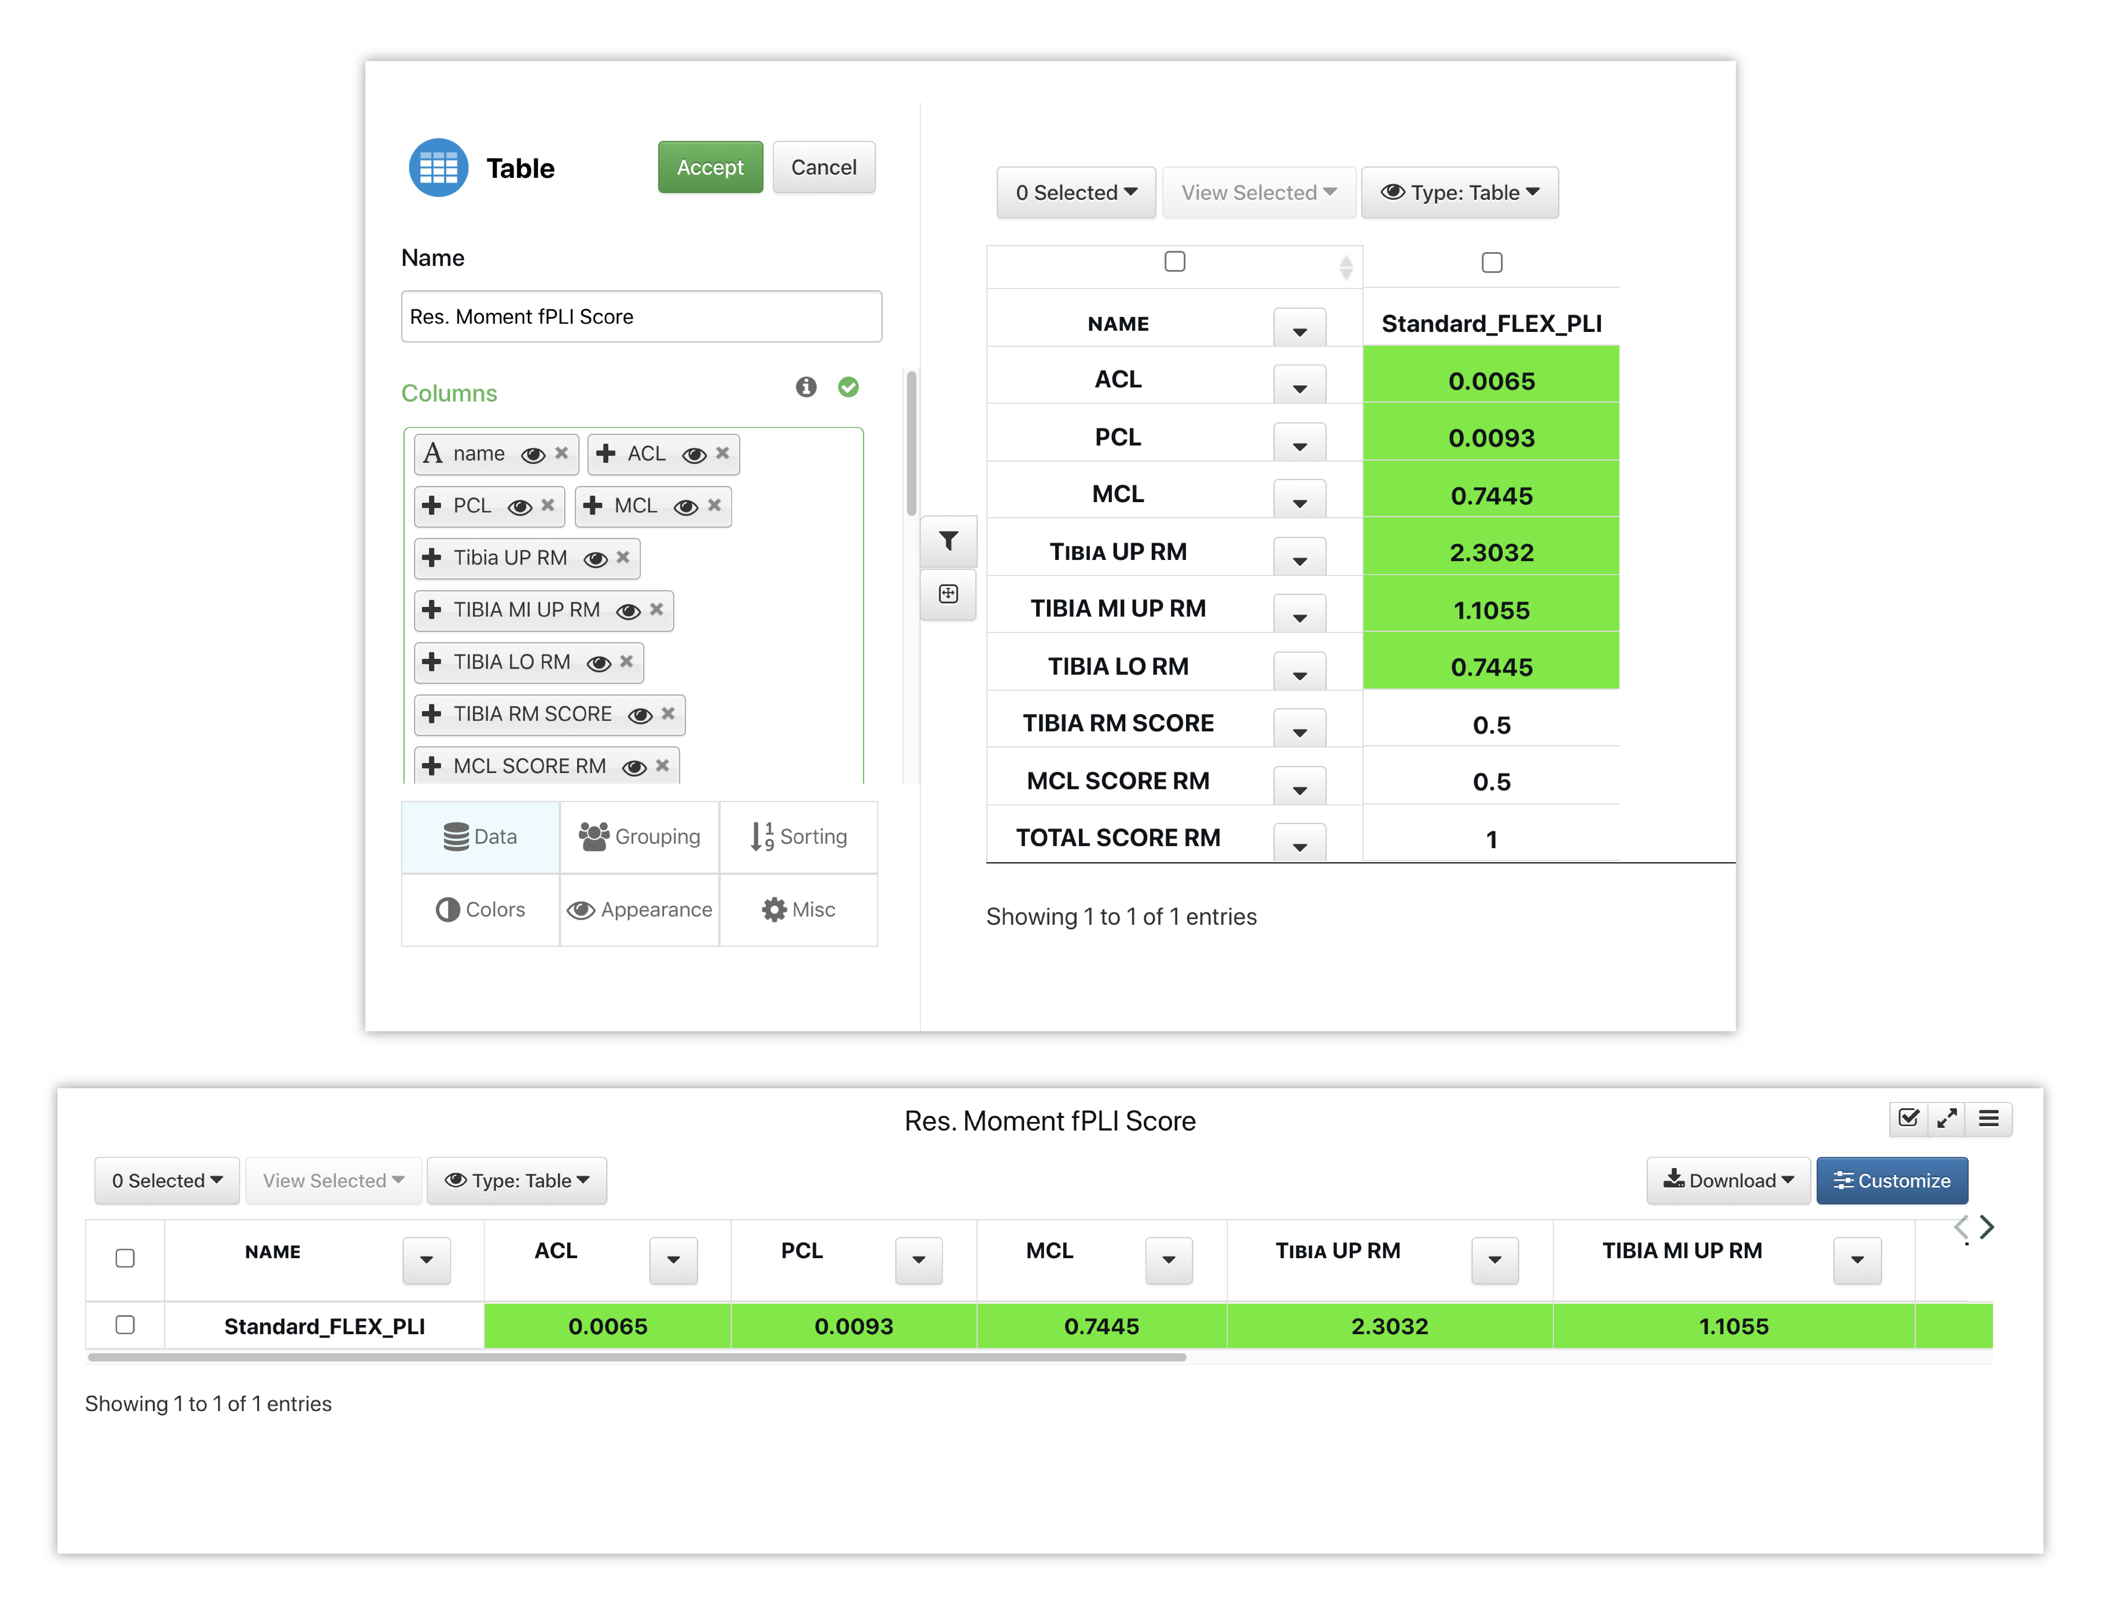Viewport: 2101px width, 1613px height.
Task: Remove the TIBIA RM SCORE chip
Action: pyautogui.click(x=668, y=713)
